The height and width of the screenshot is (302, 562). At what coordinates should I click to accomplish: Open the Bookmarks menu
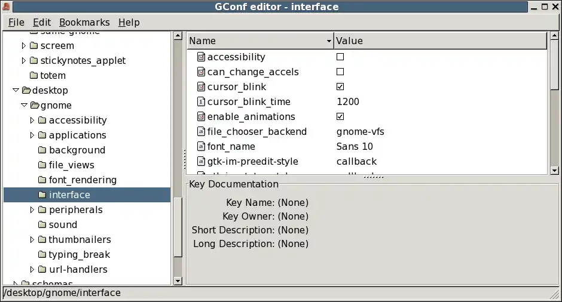click(x=84, y=22)
